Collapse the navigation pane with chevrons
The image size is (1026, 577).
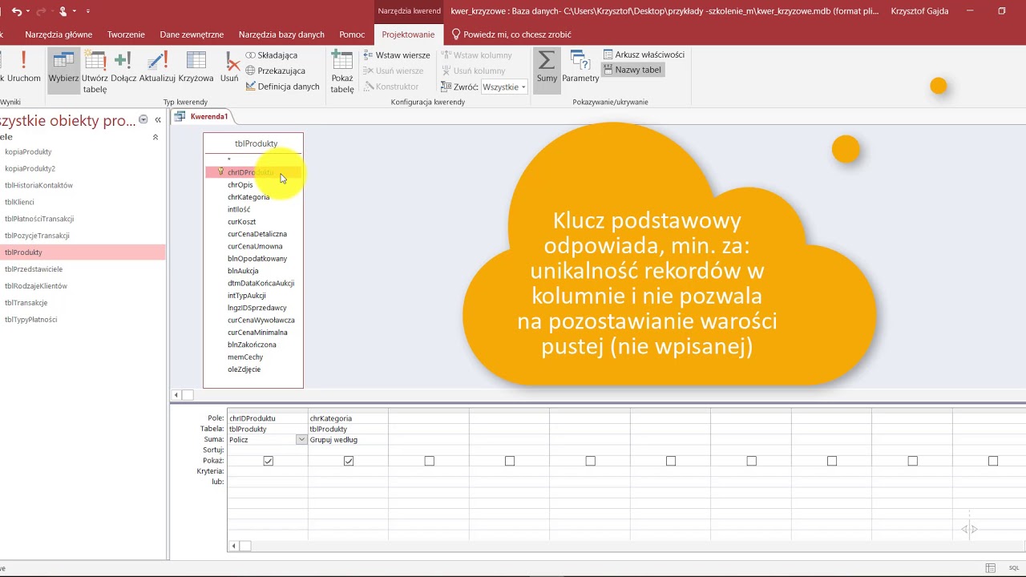(x=158, y=120)
